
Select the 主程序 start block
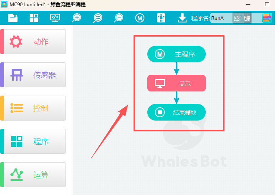pos(177,54)
